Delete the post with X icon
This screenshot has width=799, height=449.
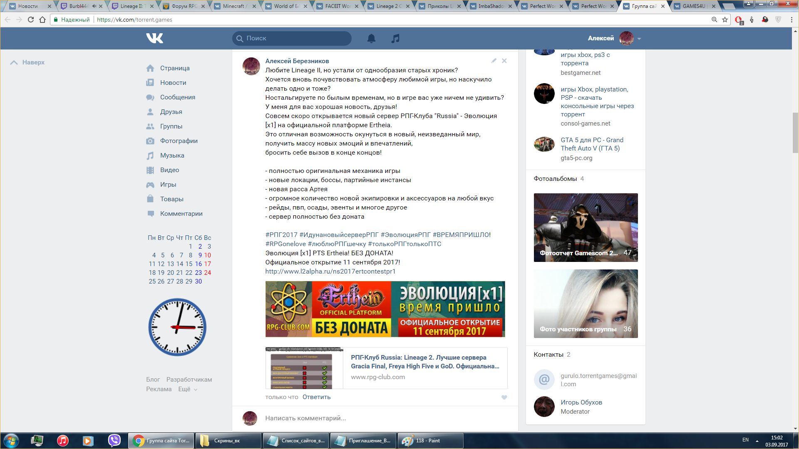504,61
